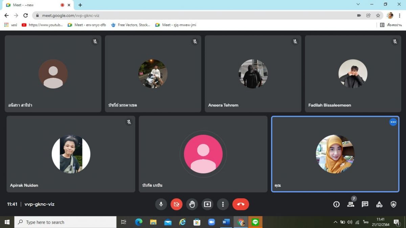Screen dimensions: 406x228
Task: Bookmark this page with the star icon
Action: (x=378, y=16)
